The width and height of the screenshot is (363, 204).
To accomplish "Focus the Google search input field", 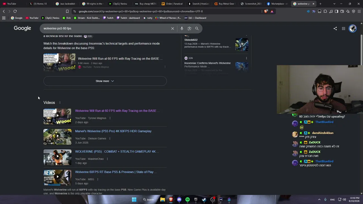I will pos(105,28).
